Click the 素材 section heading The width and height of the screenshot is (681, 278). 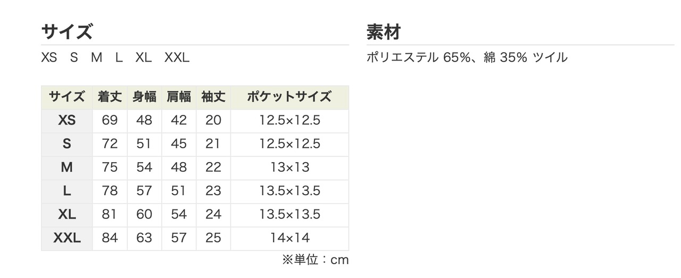point(383,32)
